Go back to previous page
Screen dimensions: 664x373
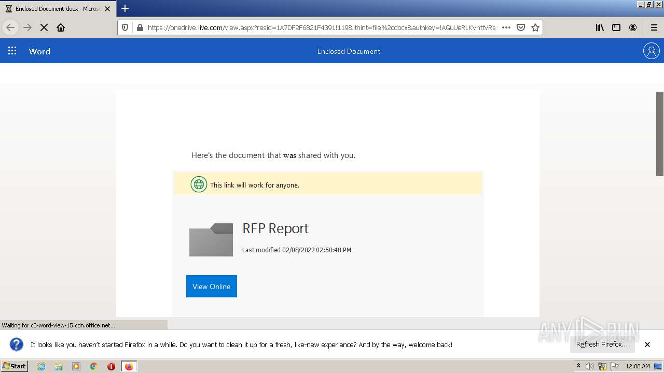click(10, 27)
